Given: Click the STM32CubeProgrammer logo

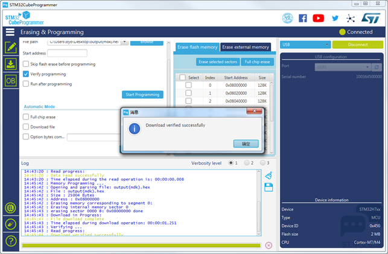Looking at the screenshot, I should tap(24, 18).
